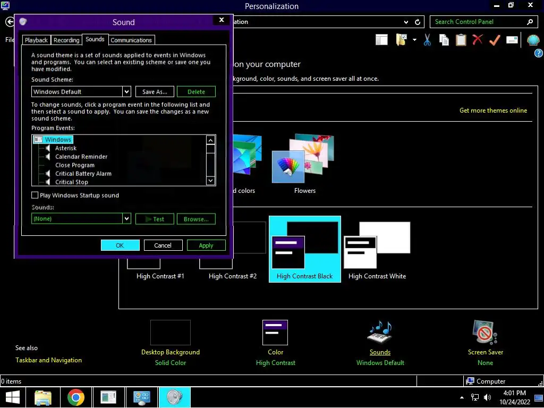The image size is (544, 408).
Task: Click the volume icon in system tray
Action: 488,397
